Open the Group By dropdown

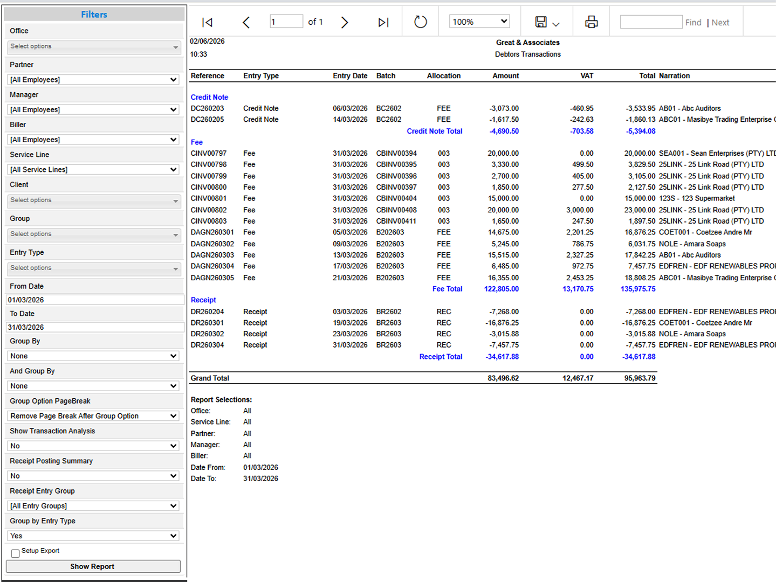94,356
